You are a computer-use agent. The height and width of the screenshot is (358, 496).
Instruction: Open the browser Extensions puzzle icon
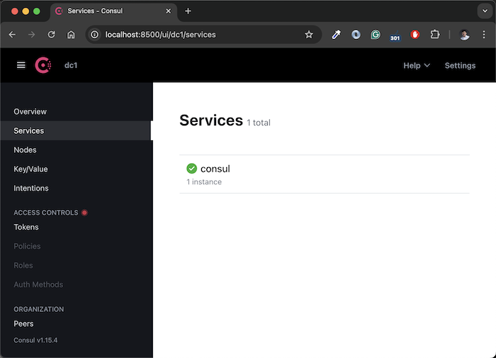click(435, 35)
